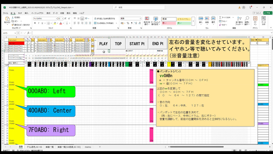
Task: Toggle underline formatting
Action: coord(42,23)
